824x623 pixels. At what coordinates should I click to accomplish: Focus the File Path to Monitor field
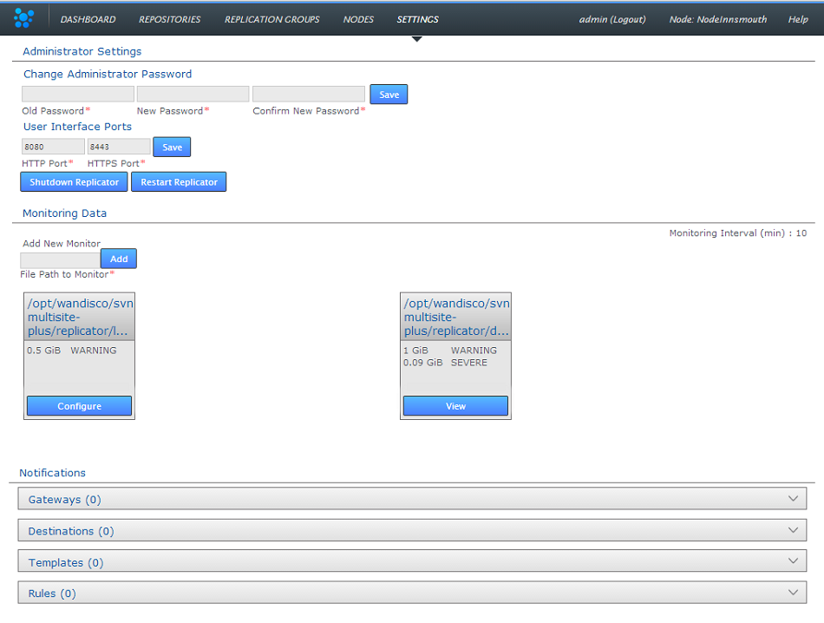click(61, 259)
